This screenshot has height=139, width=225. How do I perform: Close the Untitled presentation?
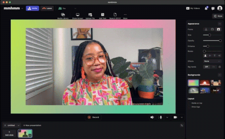(x=5, y=125)
